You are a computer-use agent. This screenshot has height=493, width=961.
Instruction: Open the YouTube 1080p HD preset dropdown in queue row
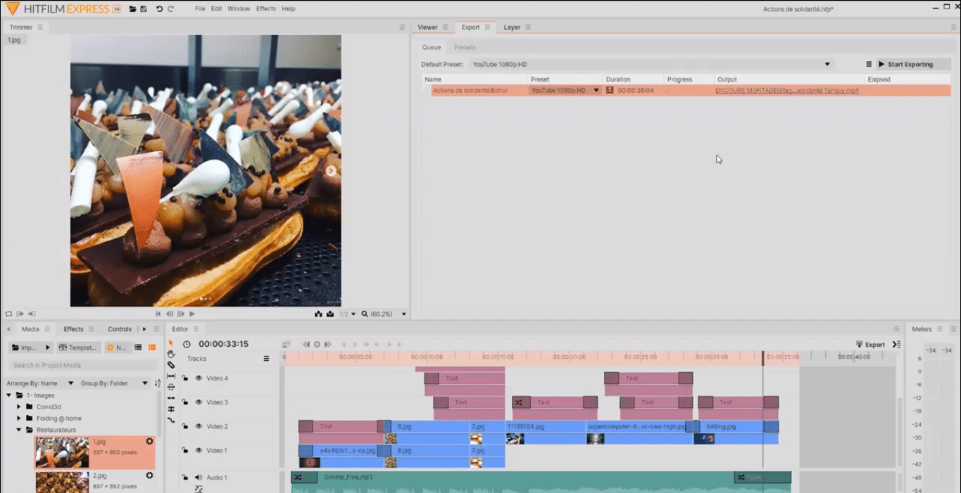[565, 90]
